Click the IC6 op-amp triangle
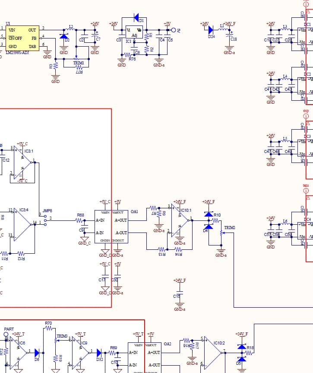The width and height of the screenshot is (313, 373). tap(18, 353)
